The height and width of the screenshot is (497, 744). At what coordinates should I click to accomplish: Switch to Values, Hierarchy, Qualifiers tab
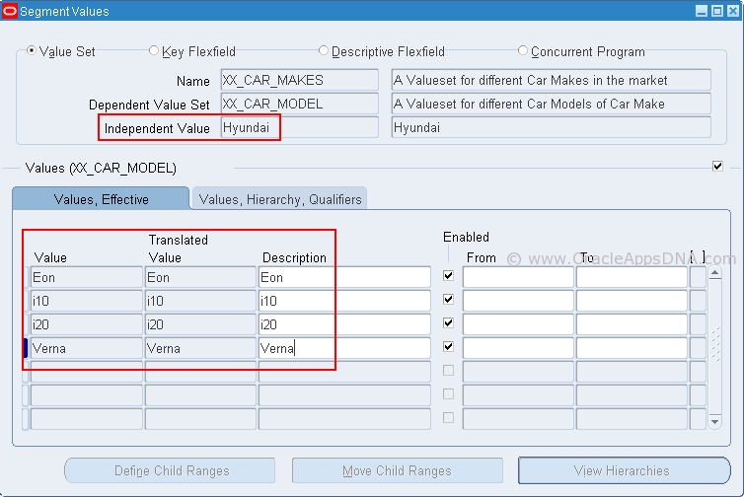pyautogui.click(x=280, y=199)
